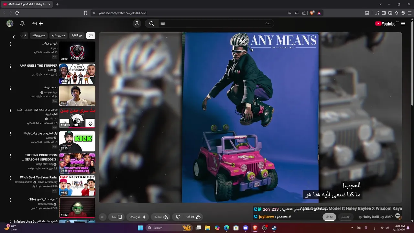Open Leo AI sparkle icon
The height and width of the screenshot is (233, 414).
pos(397,13)
